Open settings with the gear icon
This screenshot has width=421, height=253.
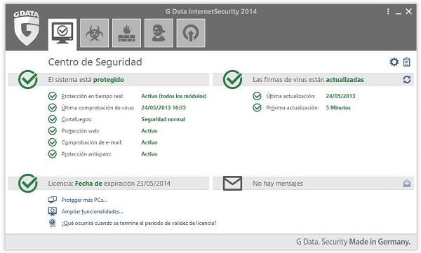[394, 62]
